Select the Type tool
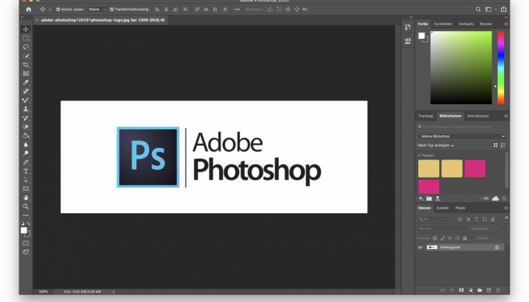The image size is (529, 302). tap(26, 171)
